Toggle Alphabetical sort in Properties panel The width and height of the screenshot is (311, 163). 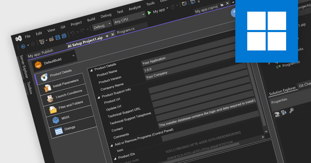coord(284,112)
